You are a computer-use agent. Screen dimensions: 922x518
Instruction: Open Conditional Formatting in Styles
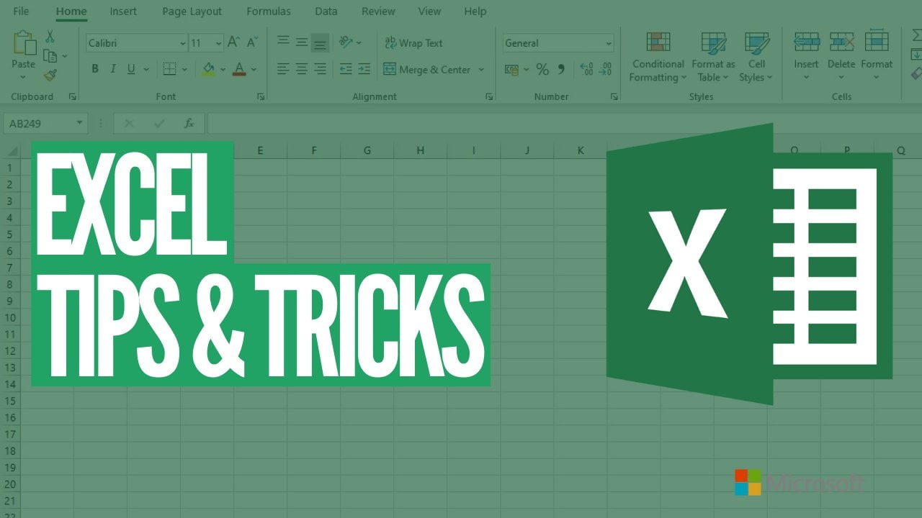658,58
